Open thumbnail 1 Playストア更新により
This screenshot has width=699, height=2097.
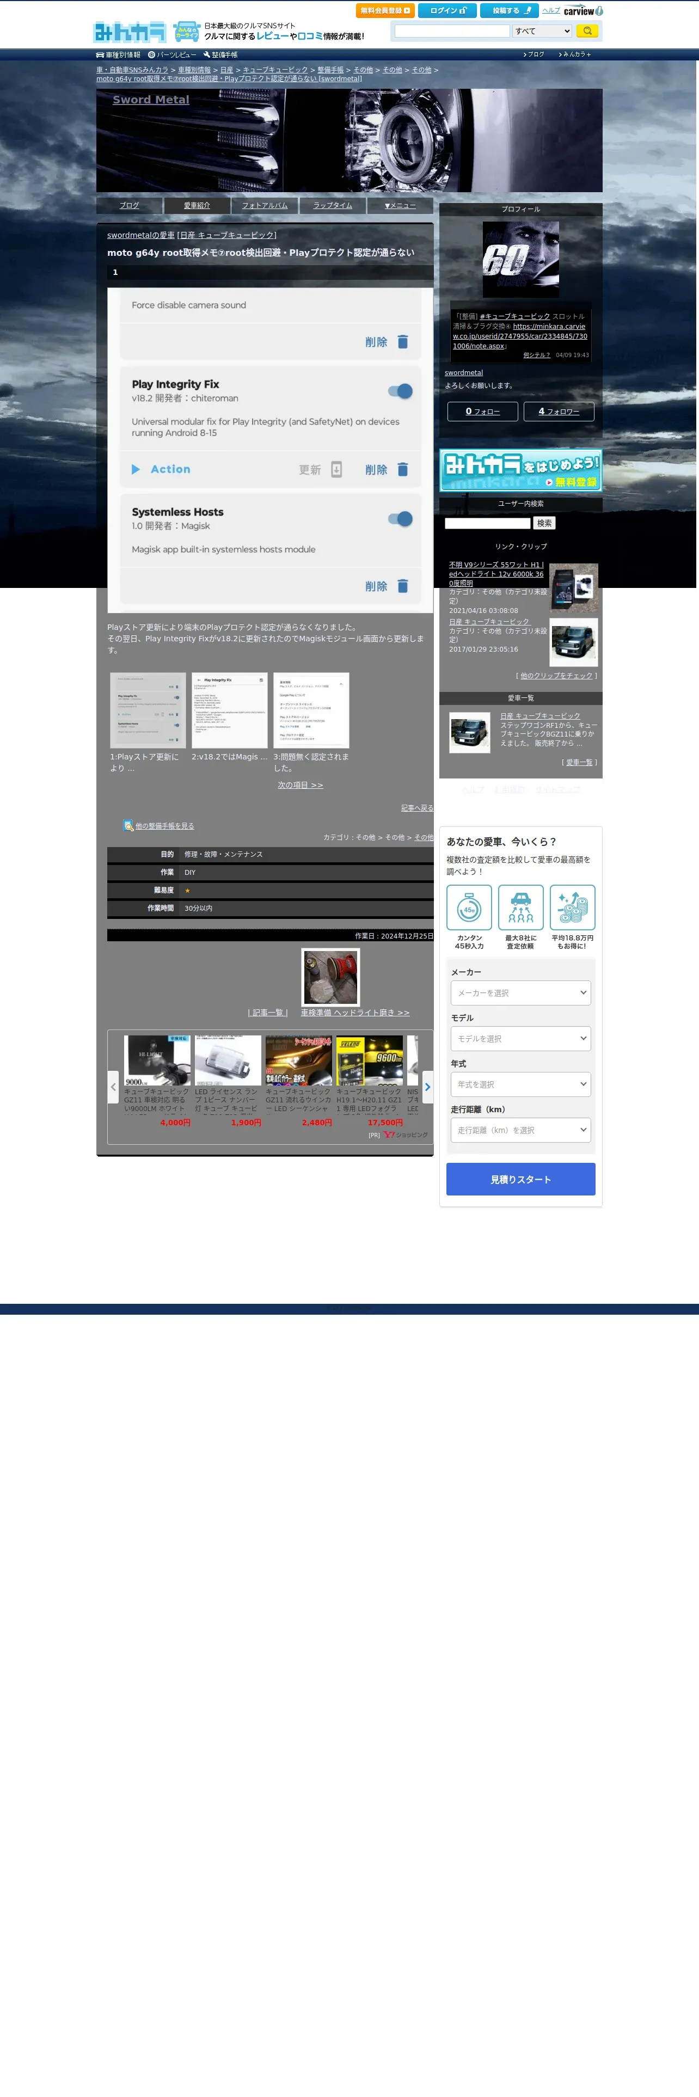pos(148,710)
